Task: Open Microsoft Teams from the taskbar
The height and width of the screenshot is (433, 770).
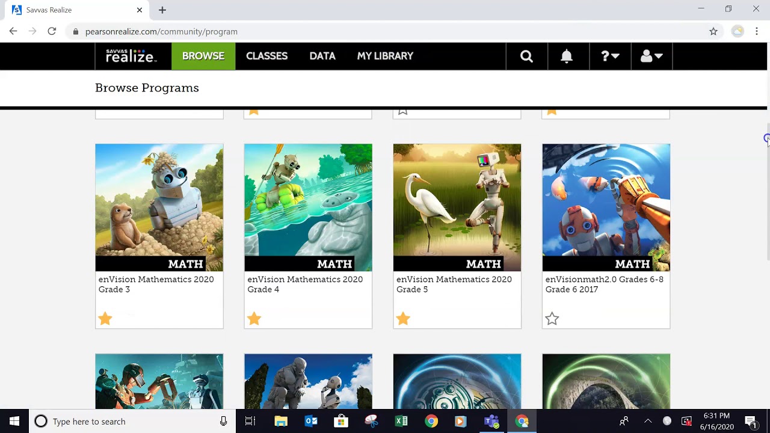Action: coord(491,421)
